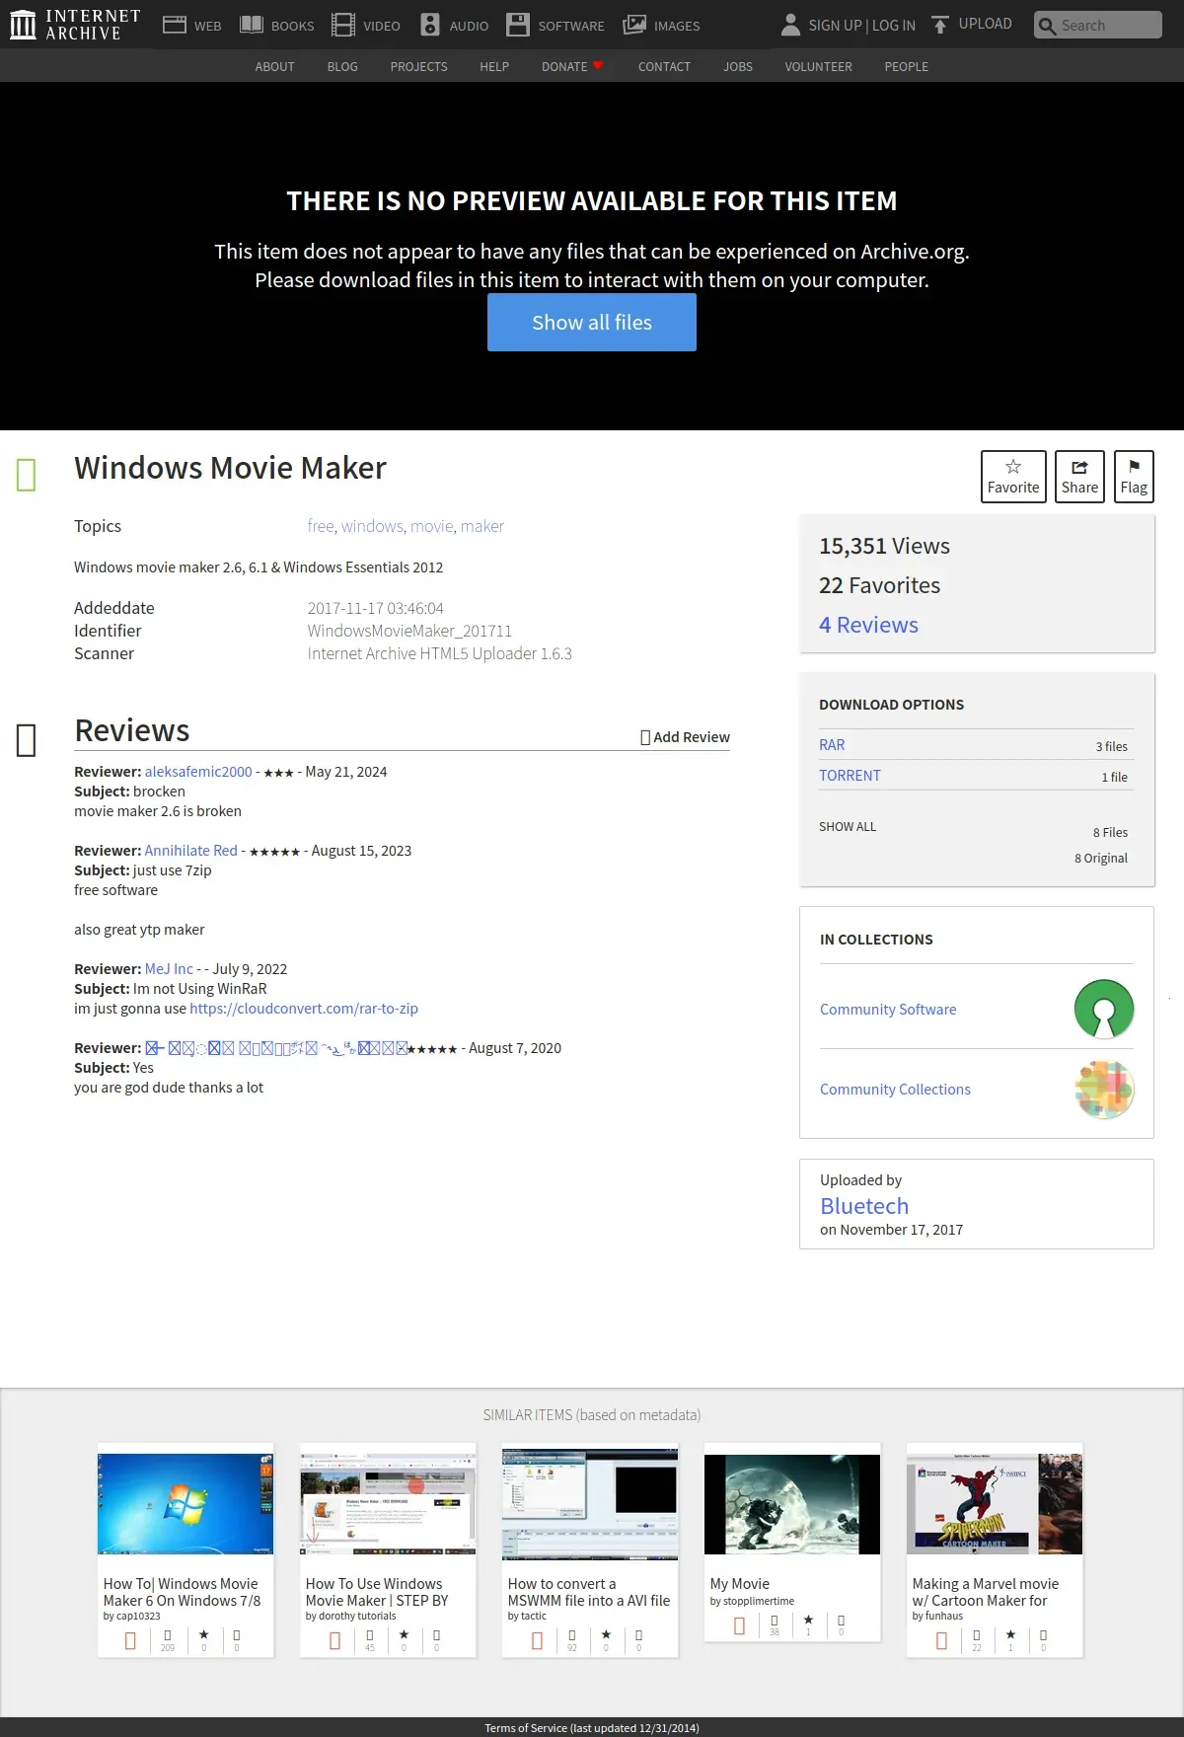Image resolution: width=1184 pixels, height=1737 pixels.
Task: Open the People menu item
Action: (906, 66)
